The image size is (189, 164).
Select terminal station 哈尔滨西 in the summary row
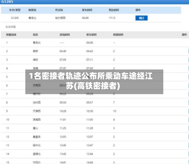60,18
